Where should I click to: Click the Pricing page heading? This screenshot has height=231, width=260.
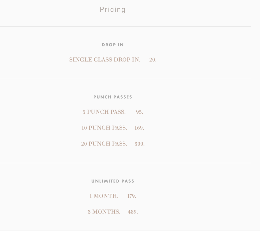click(x=112, y=10)
